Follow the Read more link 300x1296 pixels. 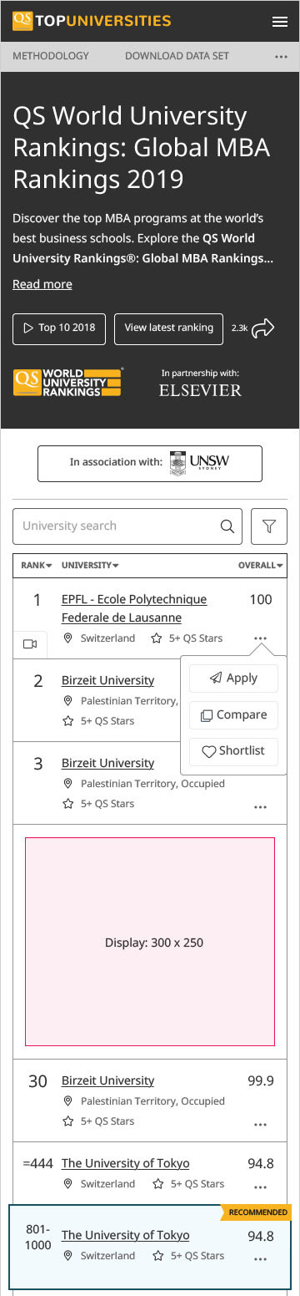tap(42, 284)
